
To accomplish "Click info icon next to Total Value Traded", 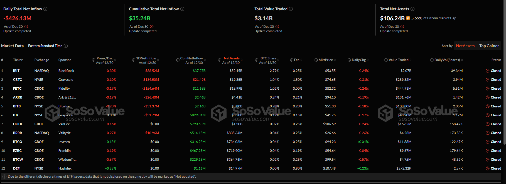I will (x=291, y=9).
